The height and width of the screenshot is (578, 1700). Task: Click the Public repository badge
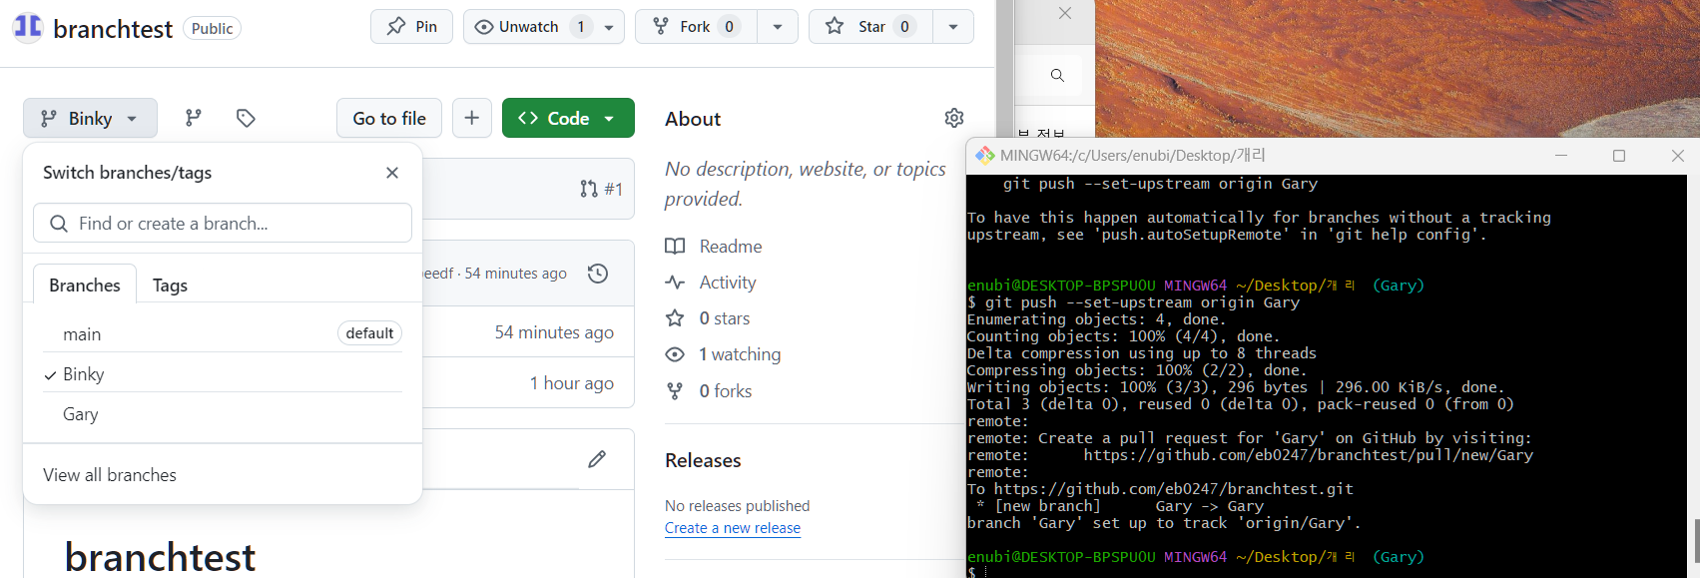pos(212,28)
